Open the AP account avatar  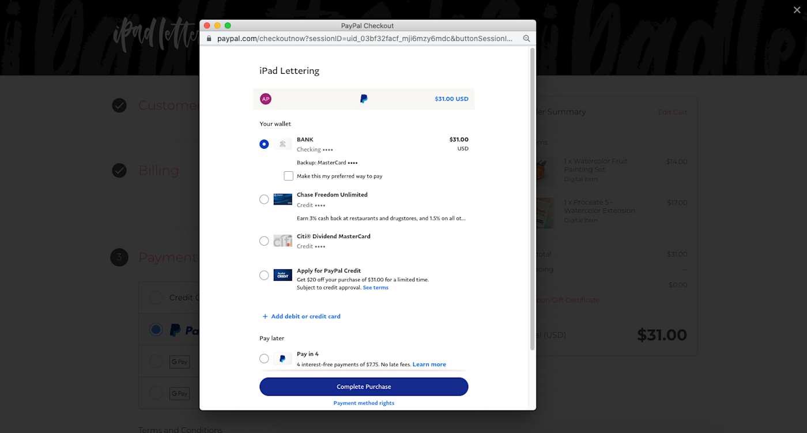[x=266, y=99]
